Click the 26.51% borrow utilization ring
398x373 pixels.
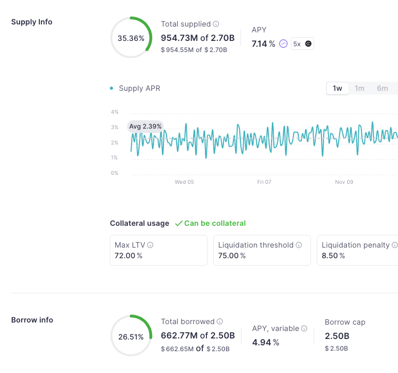(131, 337)
